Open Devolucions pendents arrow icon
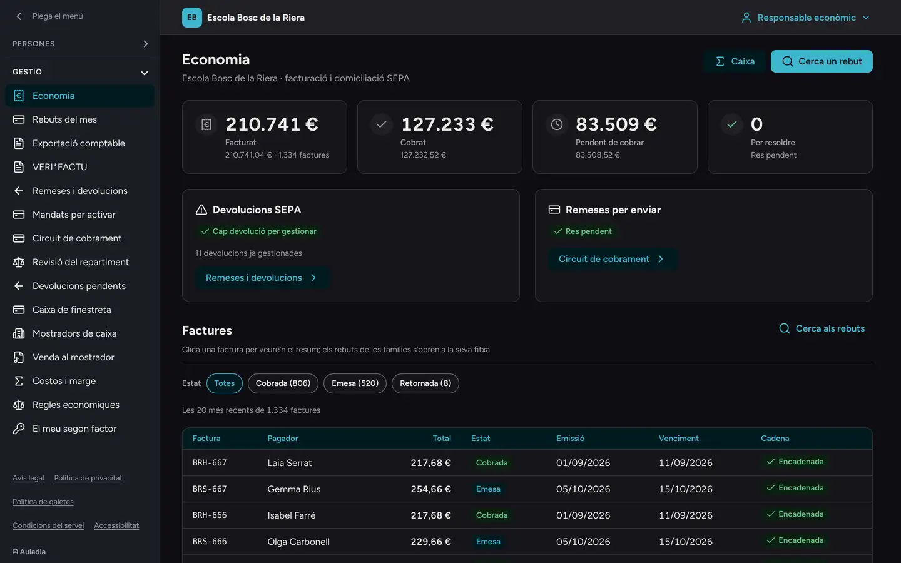 click(x=19, y=286)
